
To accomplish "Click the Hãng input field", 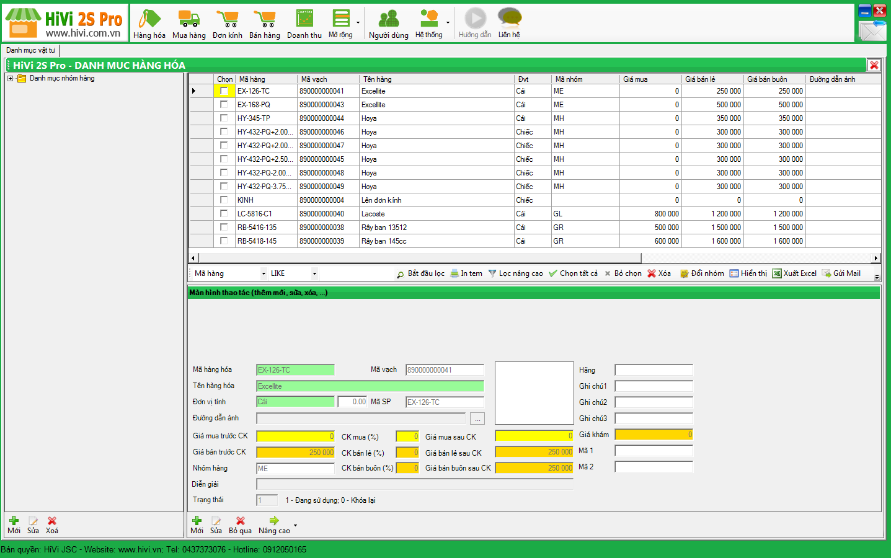I will pos(654,370).
